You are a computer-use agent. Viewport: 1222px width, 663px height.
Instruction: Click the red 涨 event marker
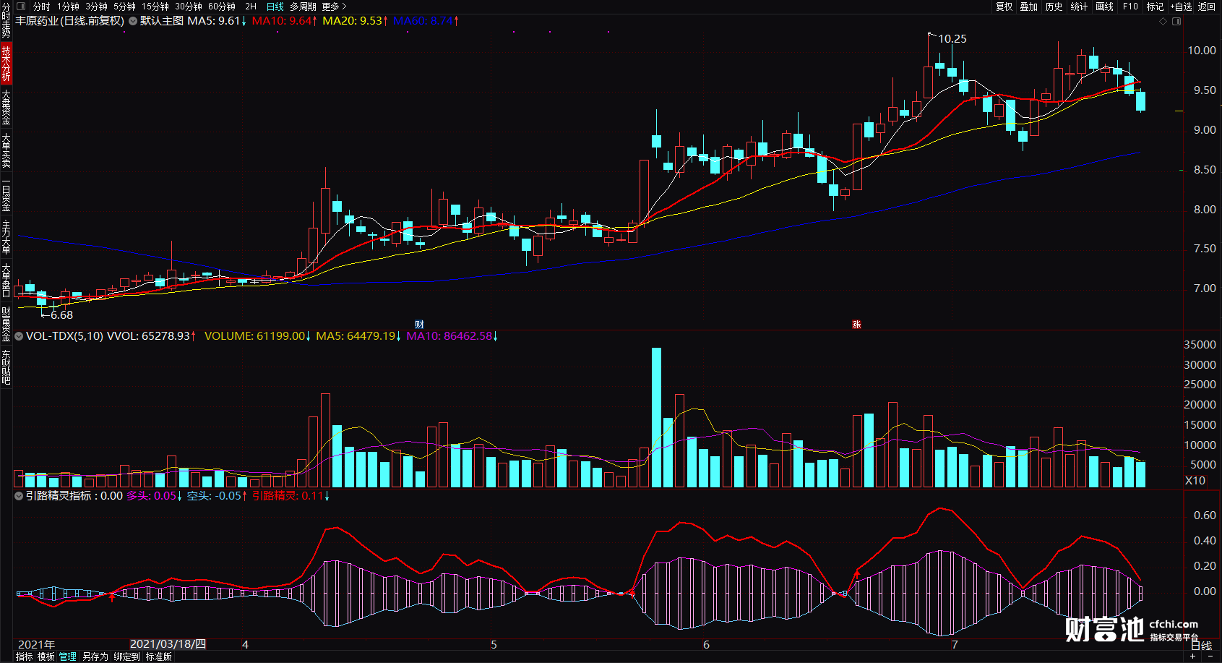(x=856, y=325)
